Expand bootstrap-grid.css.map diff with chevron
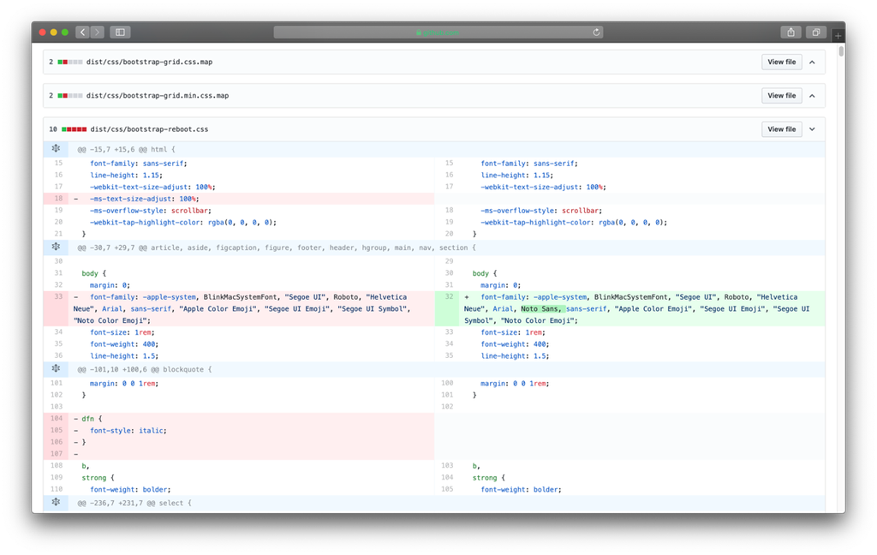877x555 pixels. [x=812, y=63]
